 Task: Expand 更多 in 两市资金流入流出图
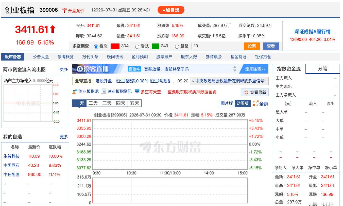click(x=64, y=69)
